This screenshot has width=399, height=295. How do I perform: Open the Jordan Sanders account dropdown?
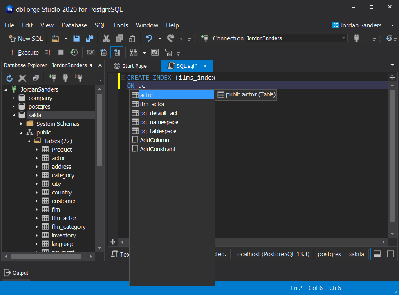click(392, 25)
